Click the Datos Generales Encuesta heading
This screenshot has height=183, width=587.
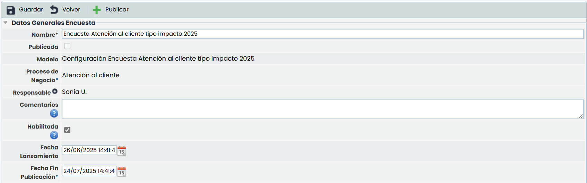tap(53, 23)
